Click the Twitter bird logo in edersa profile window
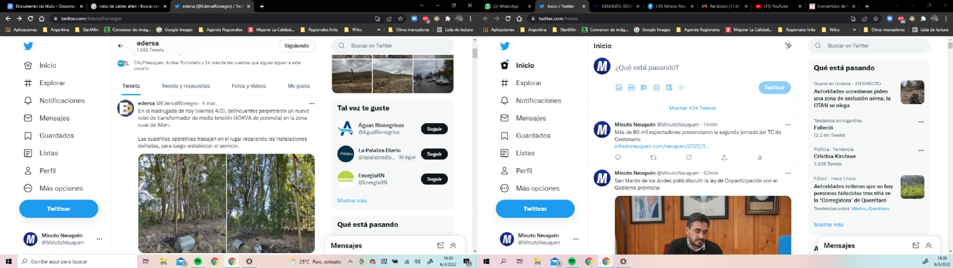This screenshot has width=953, height=268. [x=28, y=46]
